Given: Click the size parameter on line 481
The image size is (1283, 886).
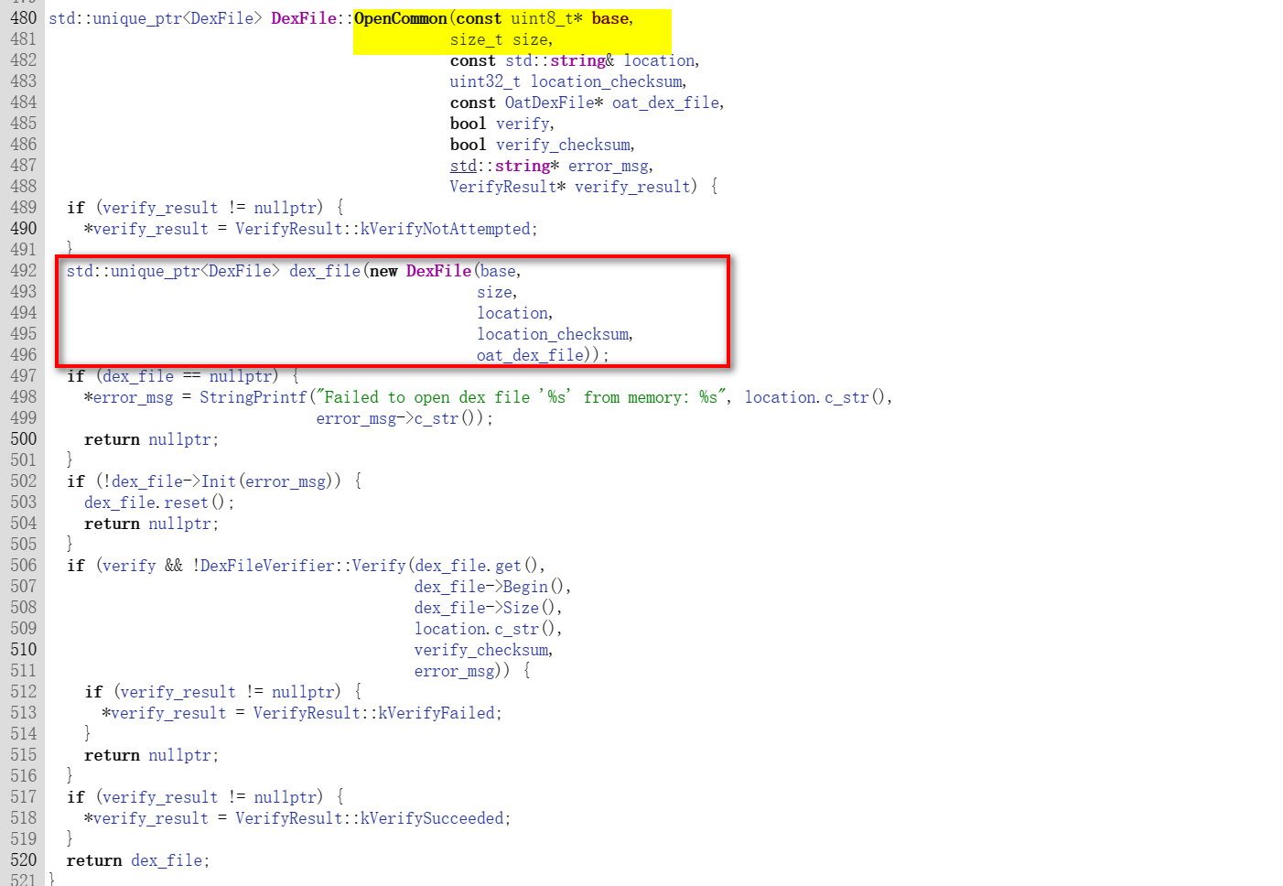Looking at the screenshot, I should pos(531,39).
